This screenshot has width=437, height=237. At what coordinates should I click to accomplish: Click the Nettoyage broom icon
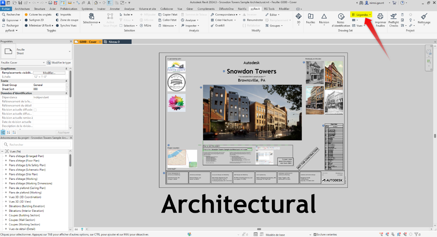click(x=424, y=16)
